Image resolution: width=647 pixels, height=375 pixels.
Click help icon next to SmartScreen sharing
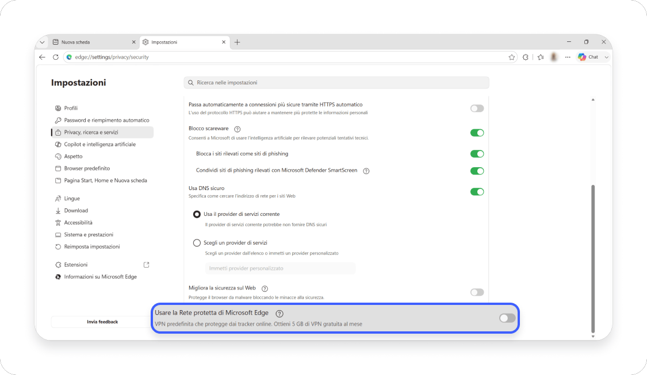[x=366, y=171]
